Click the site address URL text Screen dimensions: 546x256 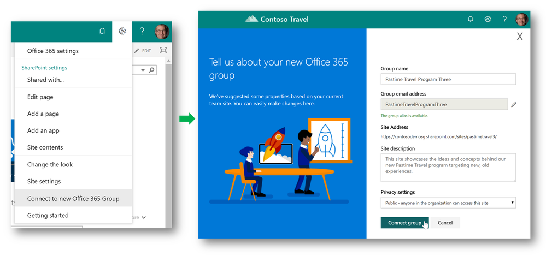coord(439,136)
